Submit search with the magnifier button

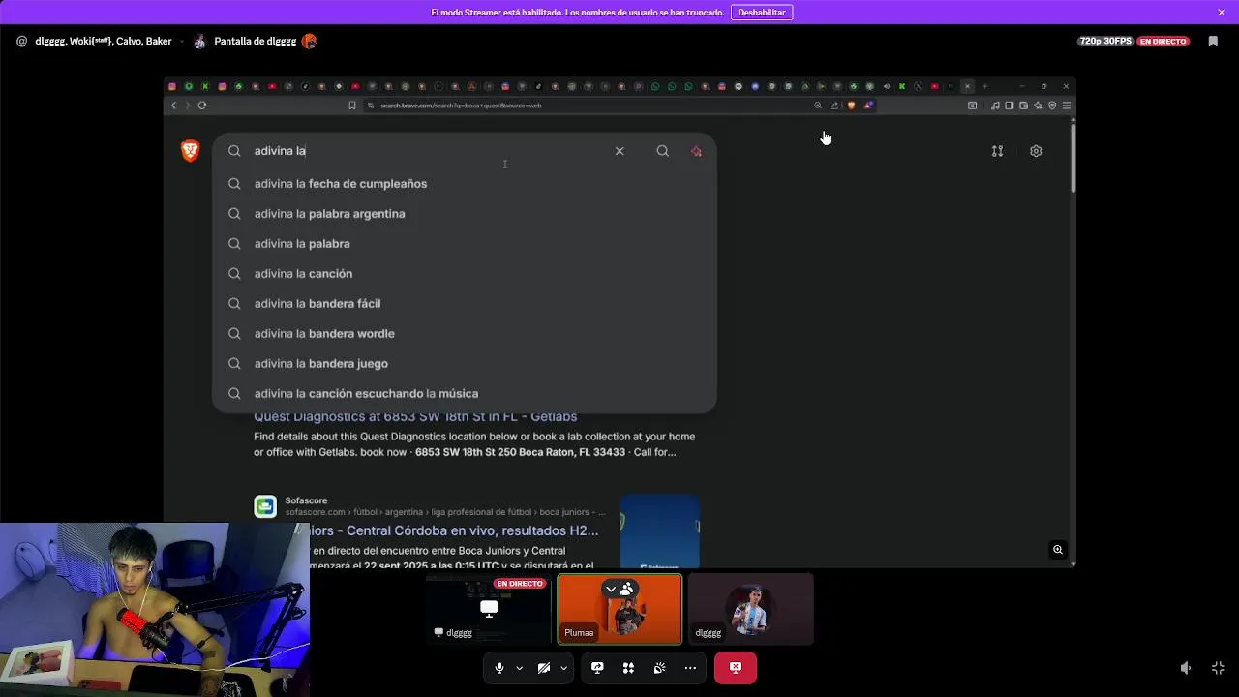(662, 151)
